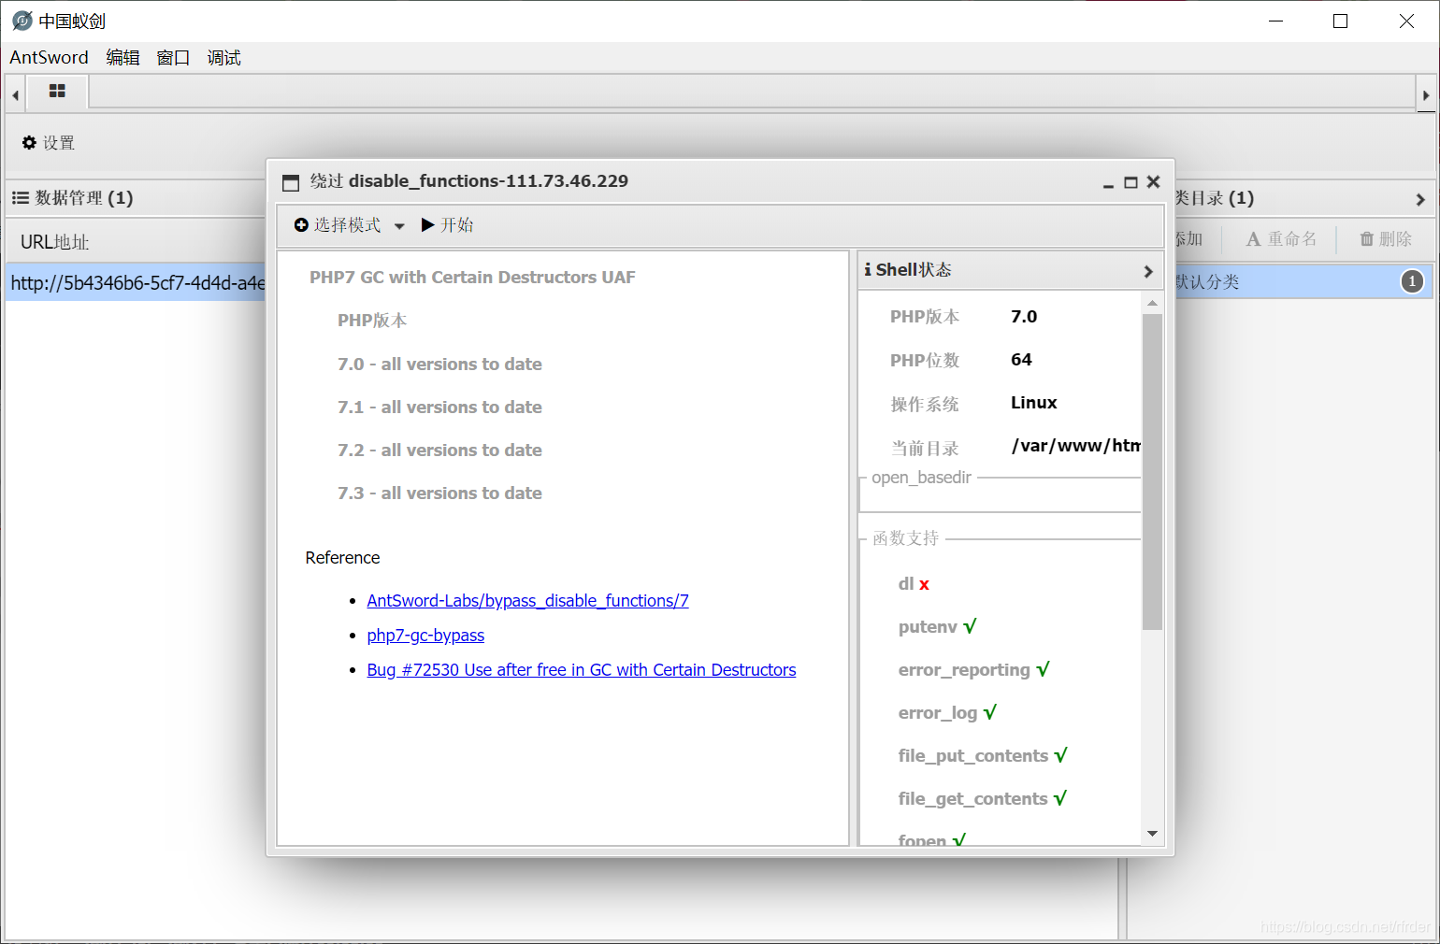Click the URL地址 column header

54,242
